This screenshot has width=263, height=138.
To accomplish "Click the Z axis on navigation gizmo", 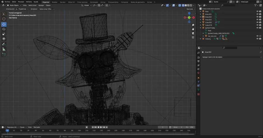I will (189, 13).
